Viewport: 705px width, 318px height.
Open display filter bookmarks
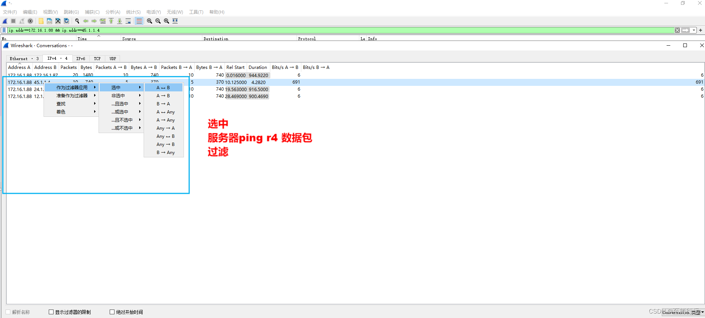[x=4, y=30]
